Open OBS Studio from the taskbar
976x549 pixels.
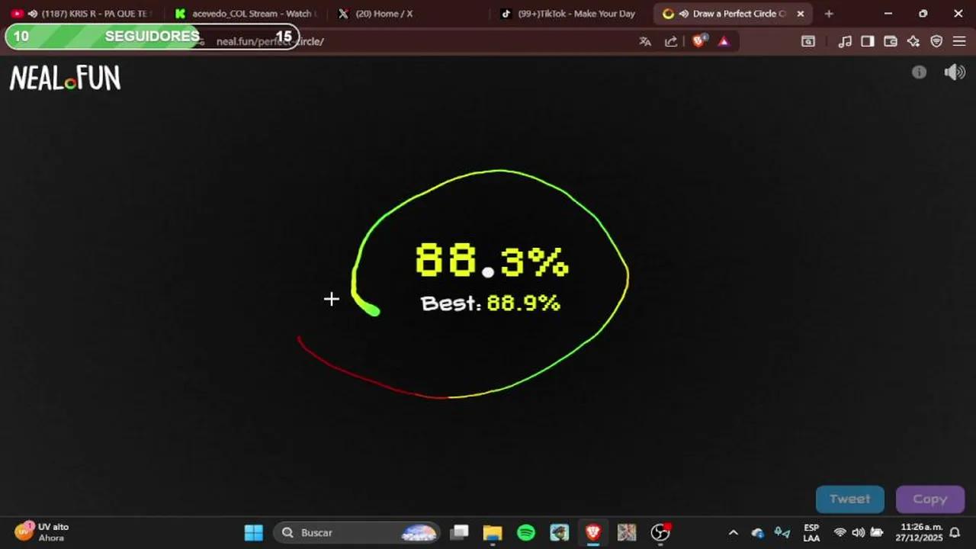[x=660, y=532]
